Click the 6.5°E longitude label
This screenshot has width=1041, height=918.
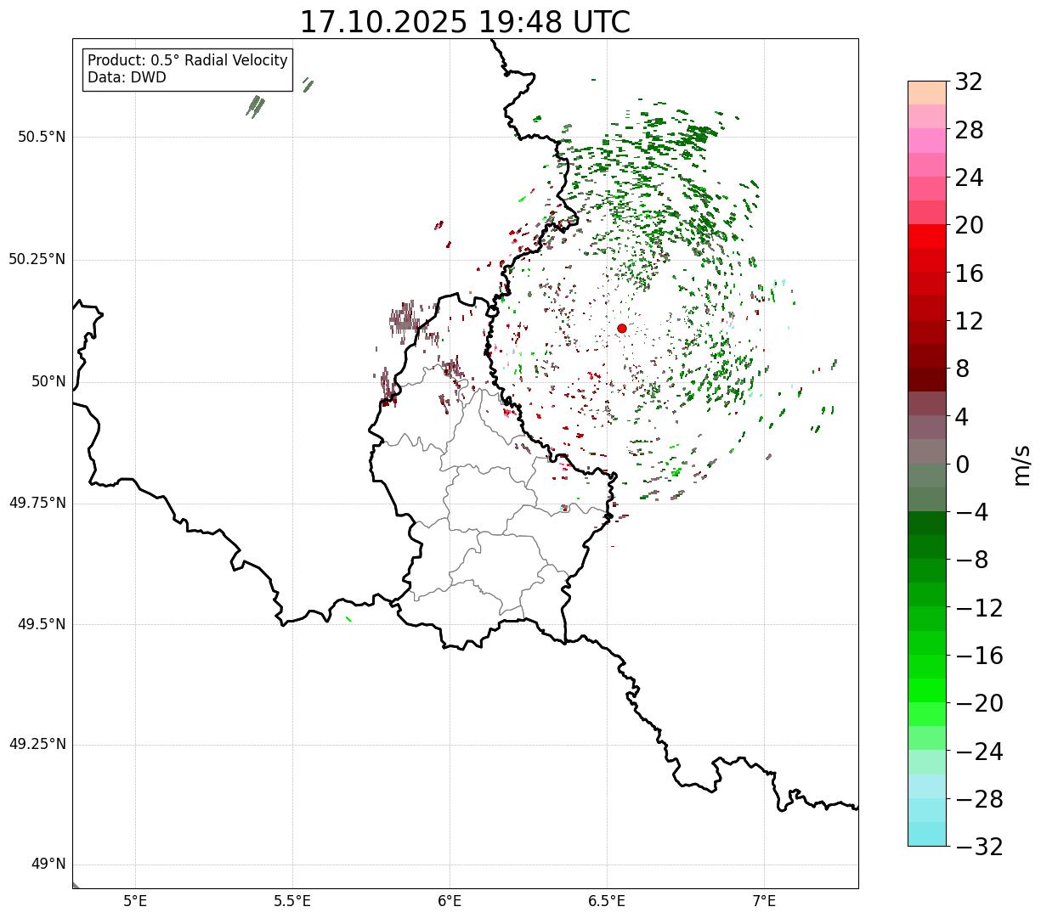tap(607, 900)
